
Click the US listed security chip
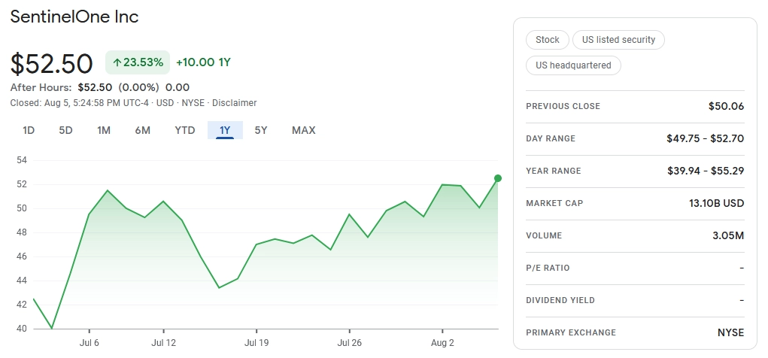pyautogui.click(x=618, y=40)
